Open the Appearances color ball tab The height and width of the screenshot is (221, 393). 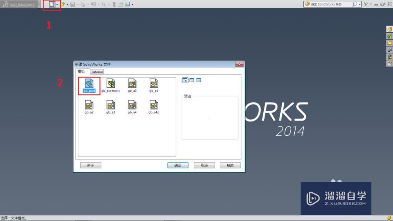(389, 57)
